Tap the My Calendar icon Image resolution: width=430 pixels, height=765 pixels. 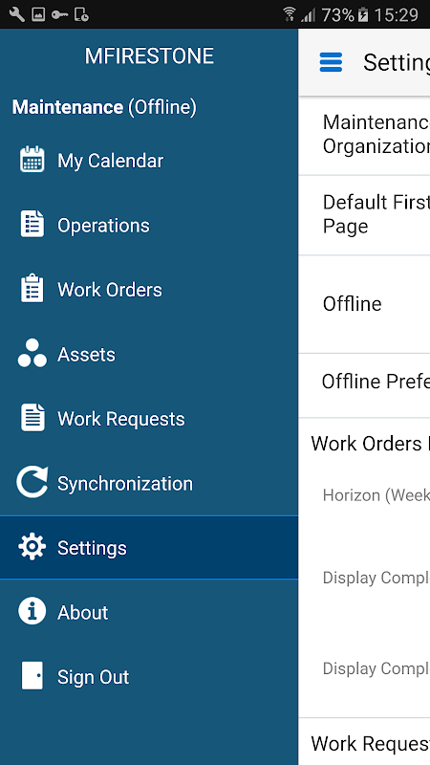32,160
